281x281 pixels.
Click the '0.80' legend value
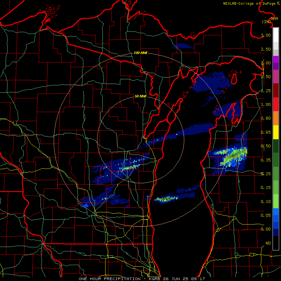[x=266, y=118]
